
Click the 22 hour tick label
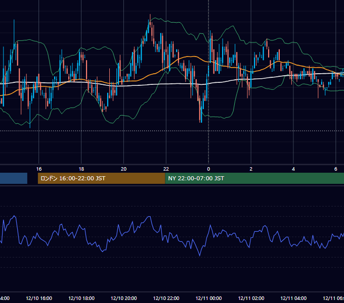pos(166,169)
